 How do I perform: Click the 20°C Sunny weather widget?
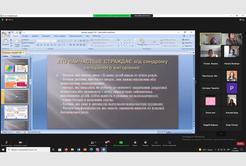point(206,149)
